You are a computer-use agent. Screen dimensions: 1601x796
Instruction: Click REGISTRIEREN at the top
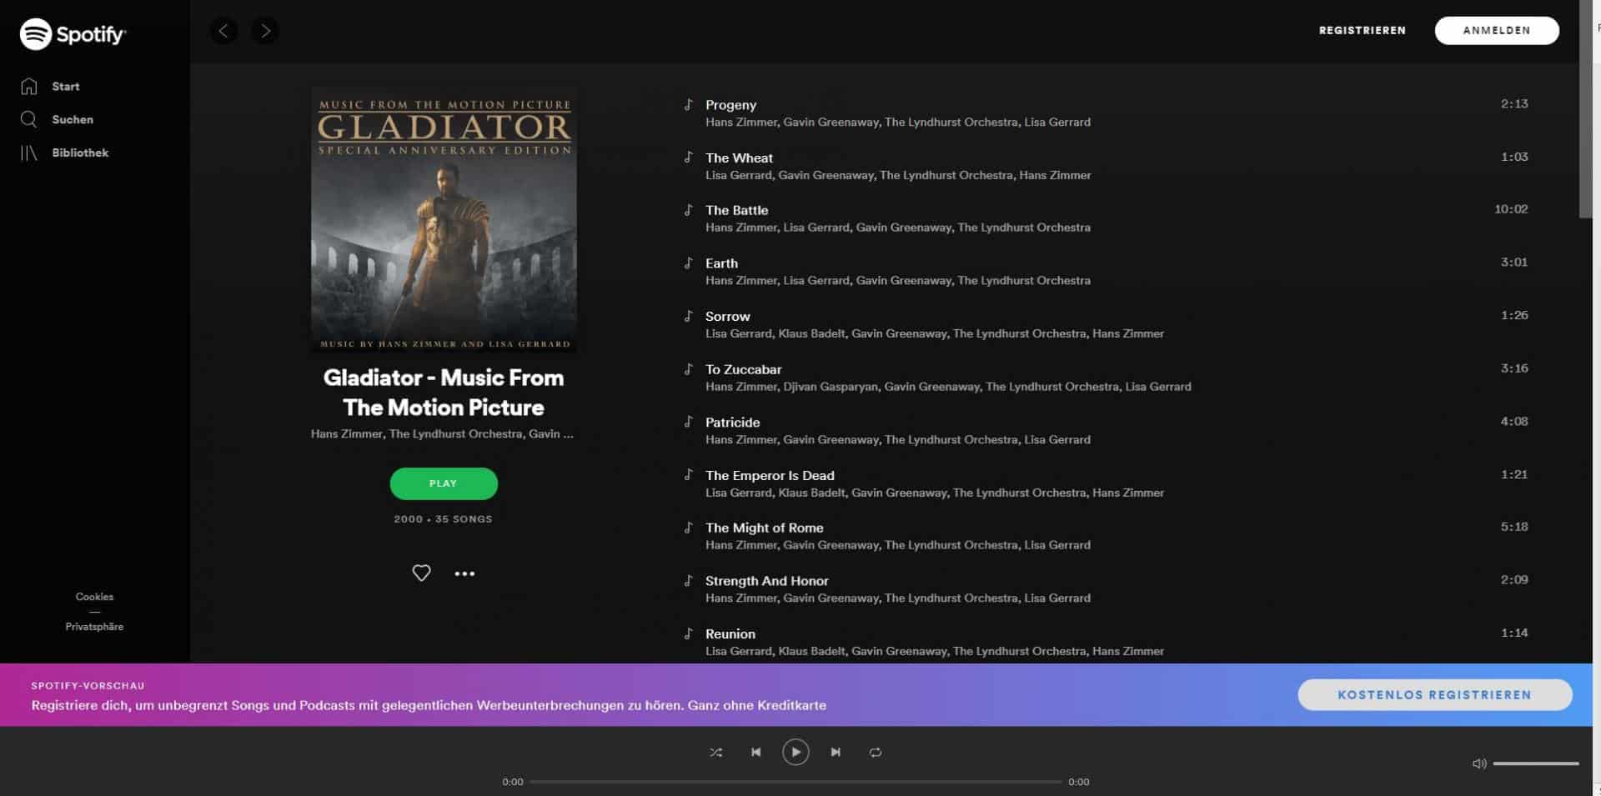[1362, 31]
